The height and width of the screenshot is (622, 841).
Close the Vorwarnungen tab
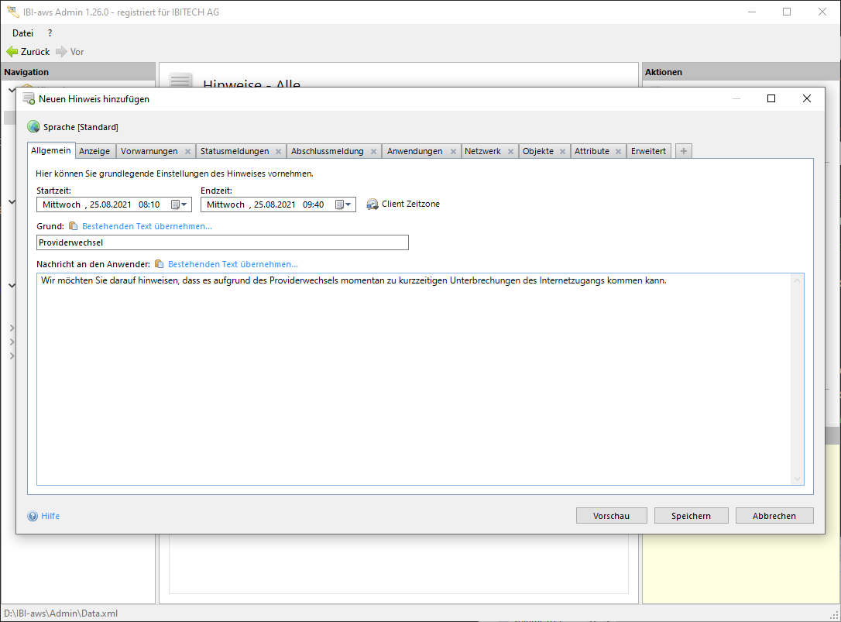187,152
